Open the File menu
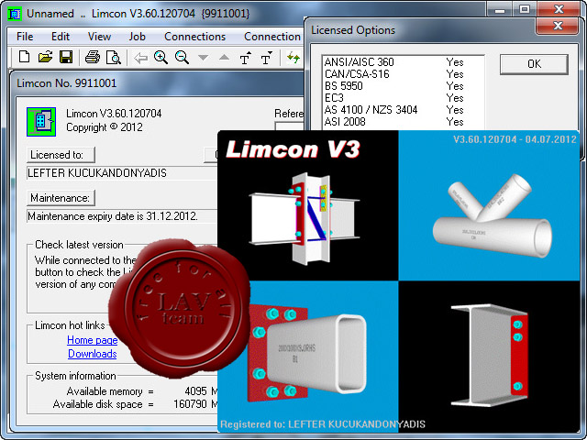This screenshot has width=587, height=440. click(25, 37)
